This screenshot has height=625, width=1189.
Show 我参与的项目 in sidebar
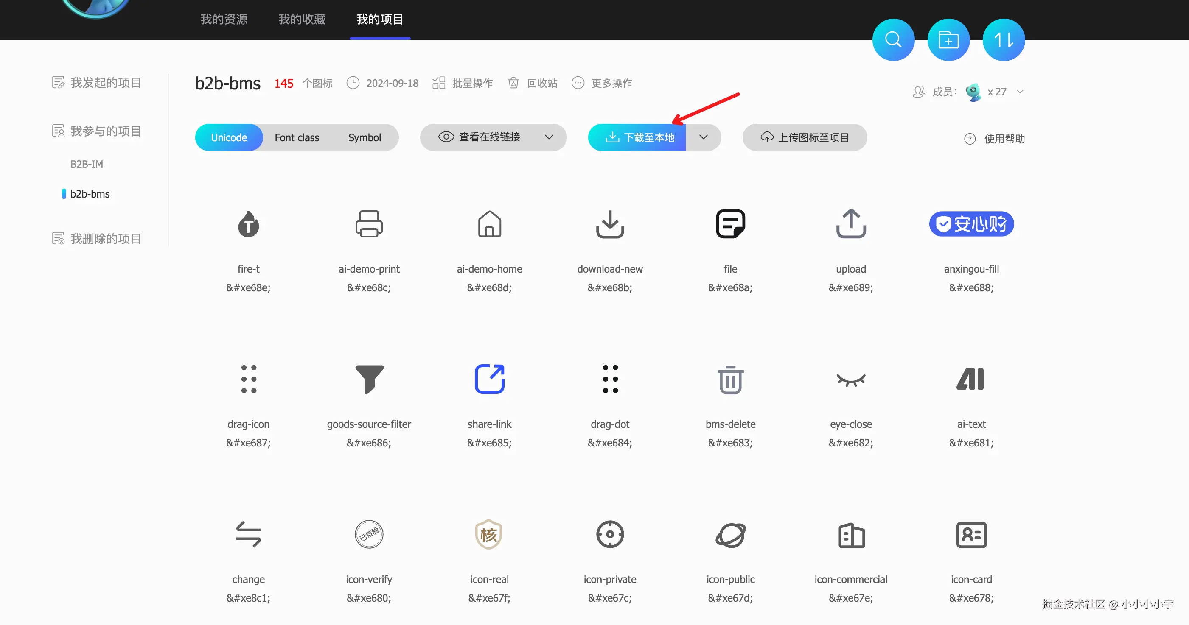[x=96, y=131]
